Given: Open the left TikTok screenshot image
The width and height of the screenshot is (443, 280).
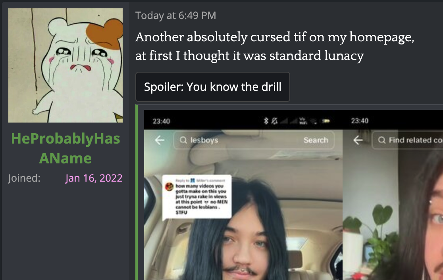Looking at the screenshot, I should [x=243, y=195].
